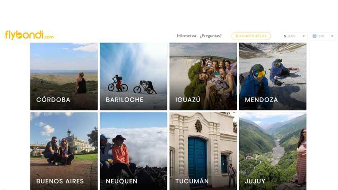Click the Buscar Vuelos button
This screenshot has height=190, width=338.
(x=251, y=36)
